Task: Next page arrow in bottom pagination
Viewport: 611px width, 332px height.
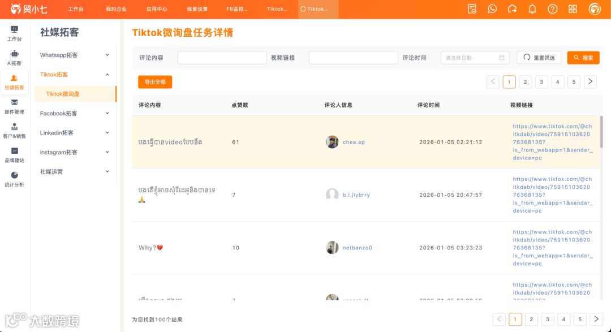Action: coord(596,320)
